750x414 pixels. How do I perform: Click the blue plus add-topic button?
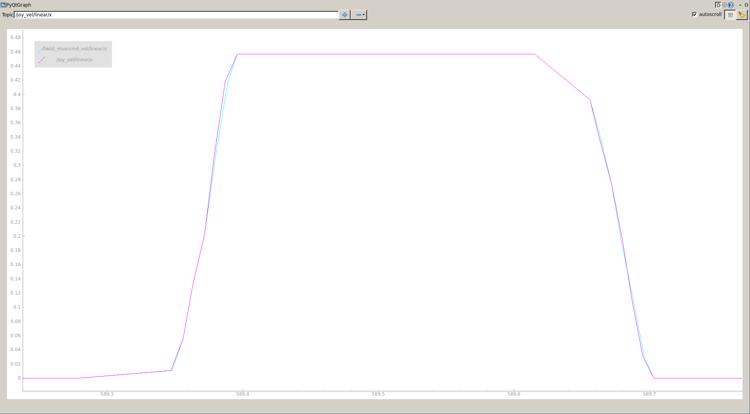coord(344,15)
